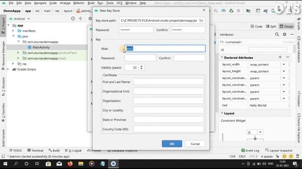Collapse com.course.demoappp package
The image size is (302, 169).
tap(18, 42)
